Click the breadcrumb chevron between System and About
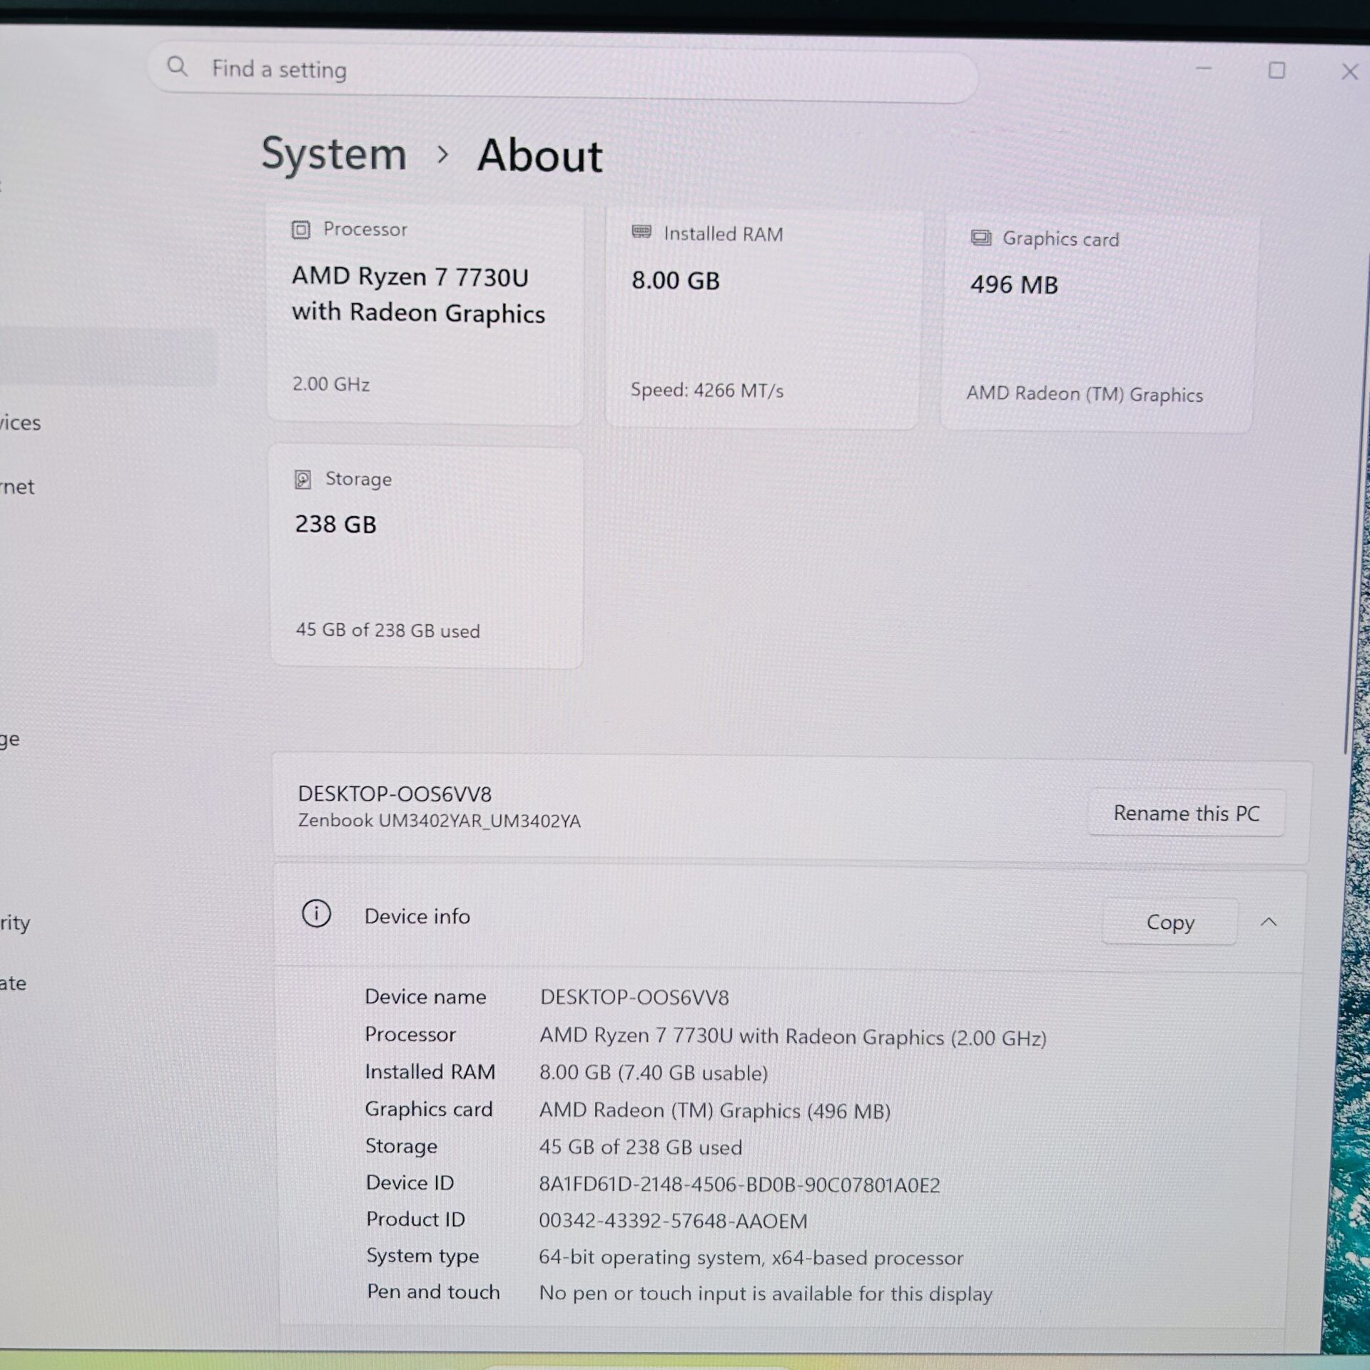Image resolution: width=1370 pixels, height=1370 pixels. click(442, 154)
